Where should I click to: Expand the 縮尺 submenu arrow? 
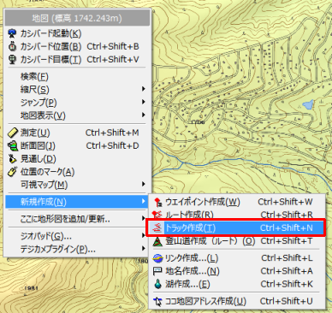click(144, 89)
